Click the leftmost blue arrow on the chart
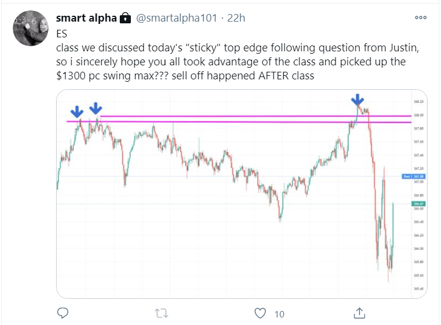This screenshot has width=441, height=325. click(x=76, y=112)
